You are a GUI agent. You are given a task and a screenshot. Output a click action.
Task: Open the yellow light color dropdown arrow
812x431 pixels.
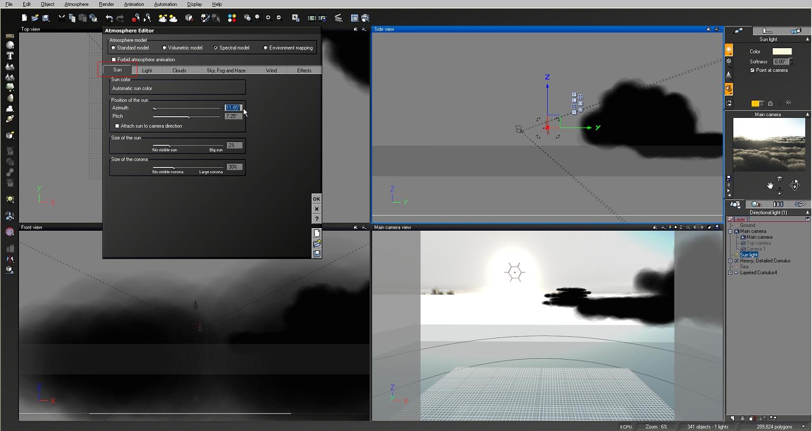(x=762, y=104)
